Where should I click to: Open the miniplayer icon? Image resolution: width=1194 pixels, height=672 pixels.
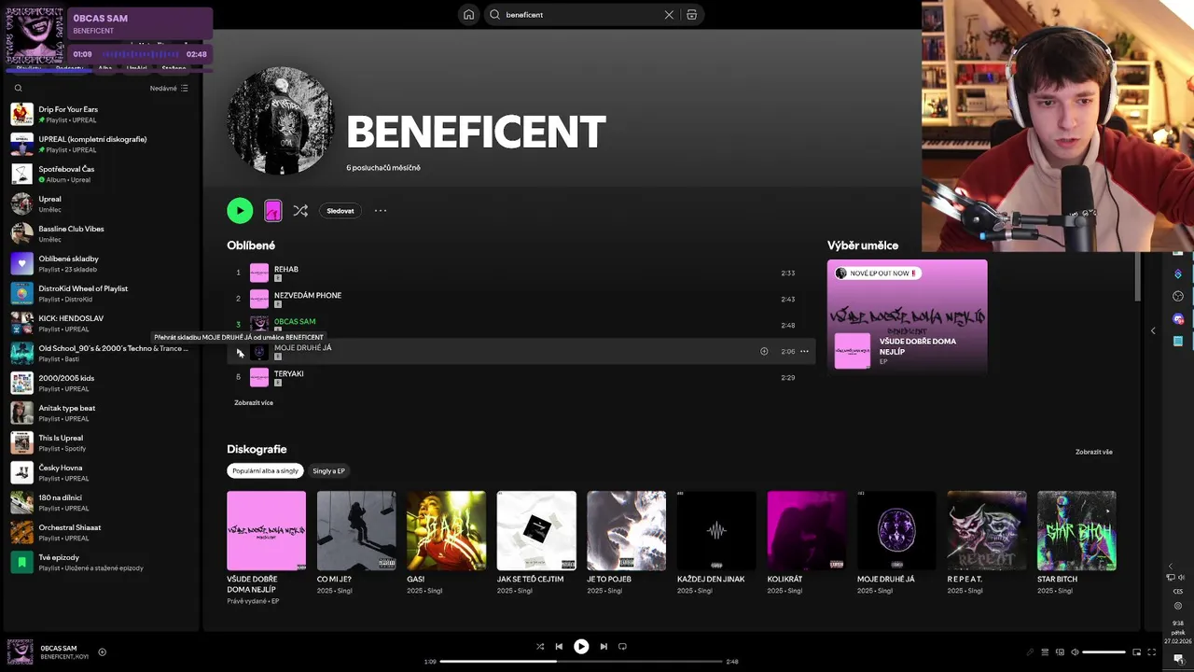[1136, 652]
